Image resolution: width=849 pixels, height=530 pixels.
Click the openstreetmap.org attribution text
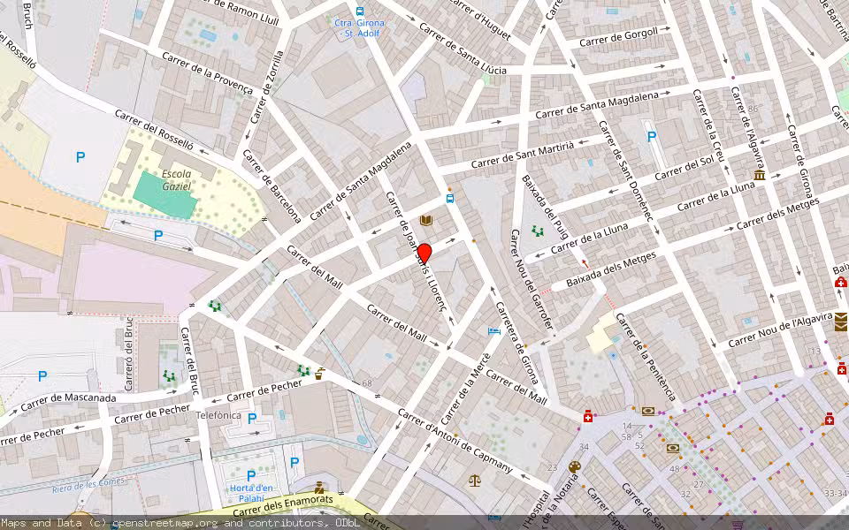(165, 523)
